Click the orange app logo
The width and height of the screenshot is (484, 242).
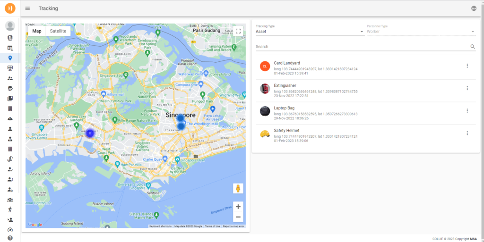pyautogui.click(x=10, y=8)
